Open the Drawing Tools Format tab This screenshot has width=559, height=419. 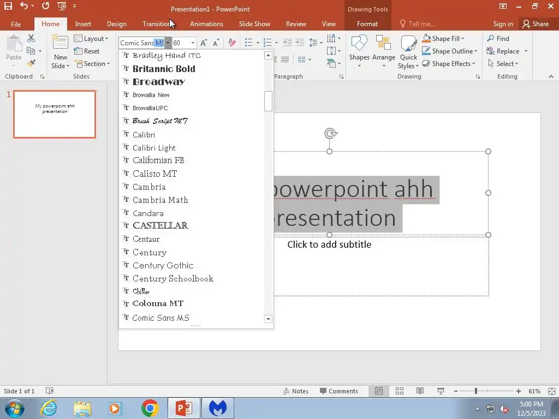[x=367, y=24]
